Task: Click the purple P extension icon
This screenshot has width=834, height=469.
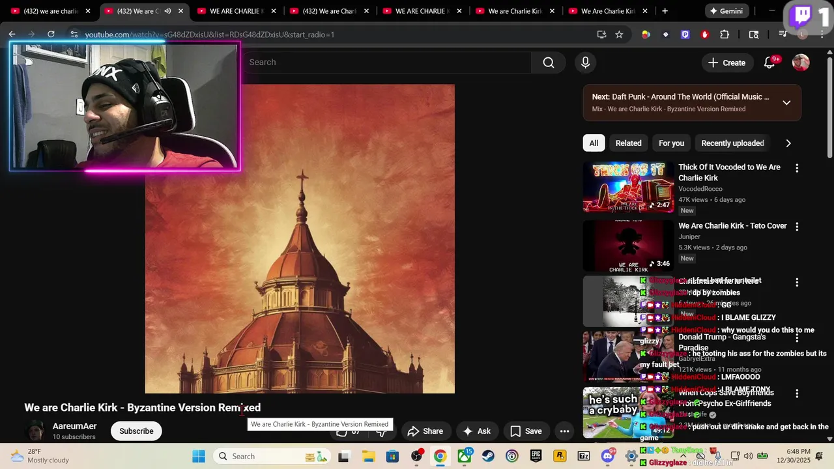Action: coord(685,35)
